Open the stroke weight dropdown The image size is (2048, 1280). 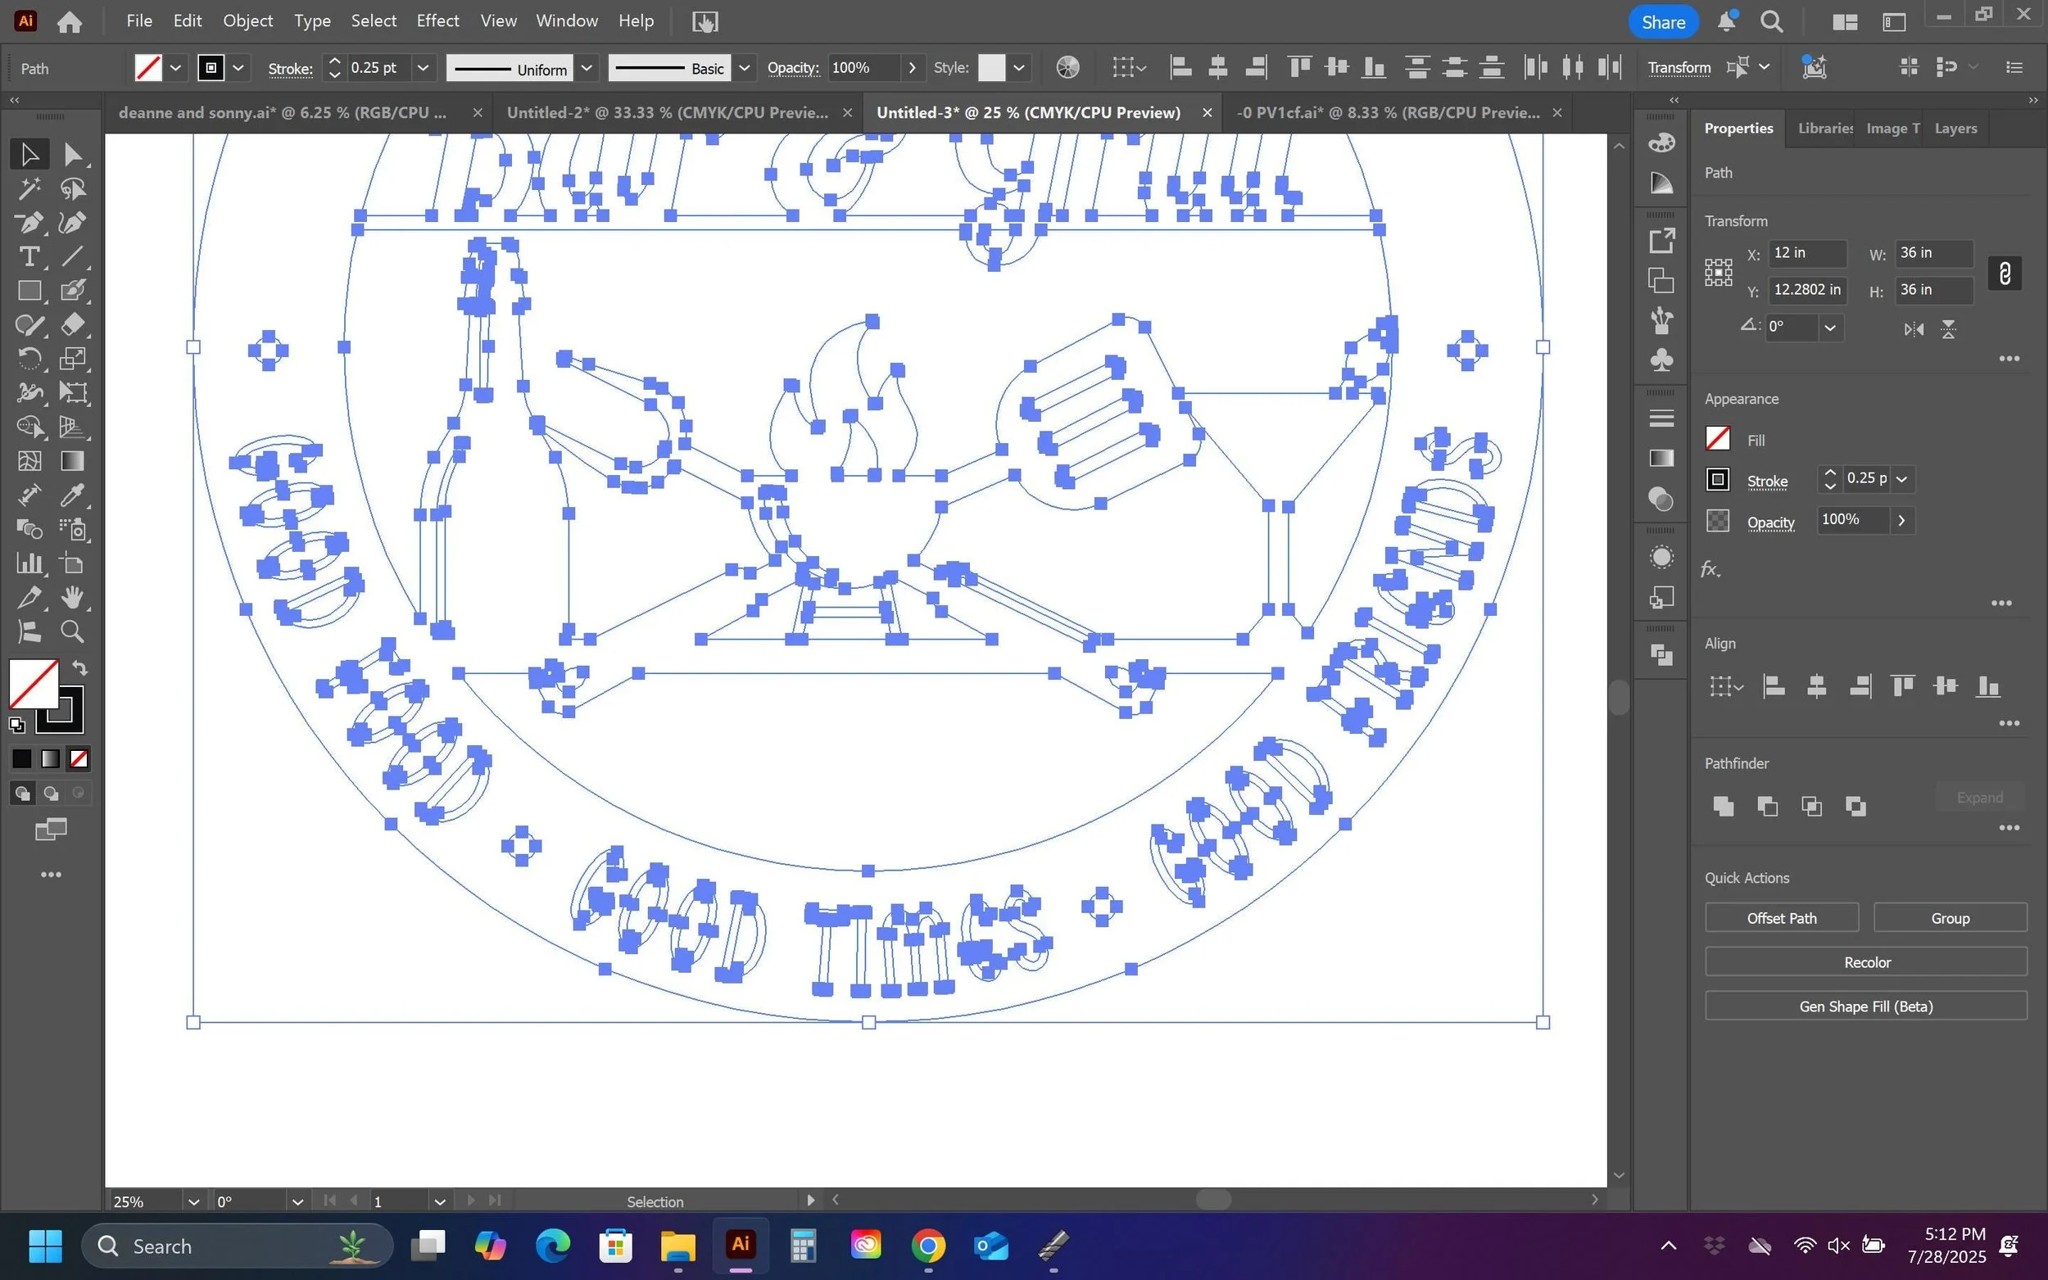click(x=424, y=68)
